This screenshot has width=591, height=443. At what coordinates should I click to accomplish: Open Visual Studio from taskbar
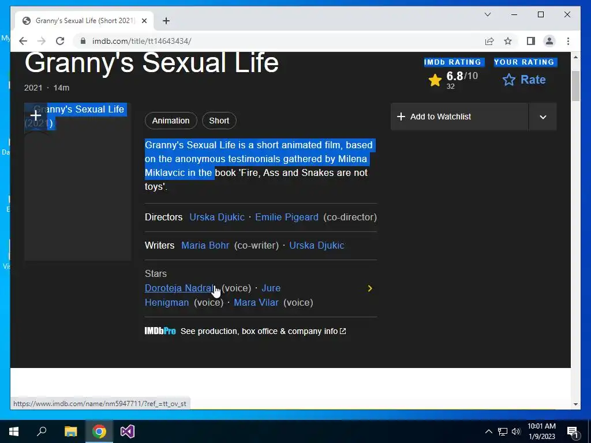tap(128, 431)
